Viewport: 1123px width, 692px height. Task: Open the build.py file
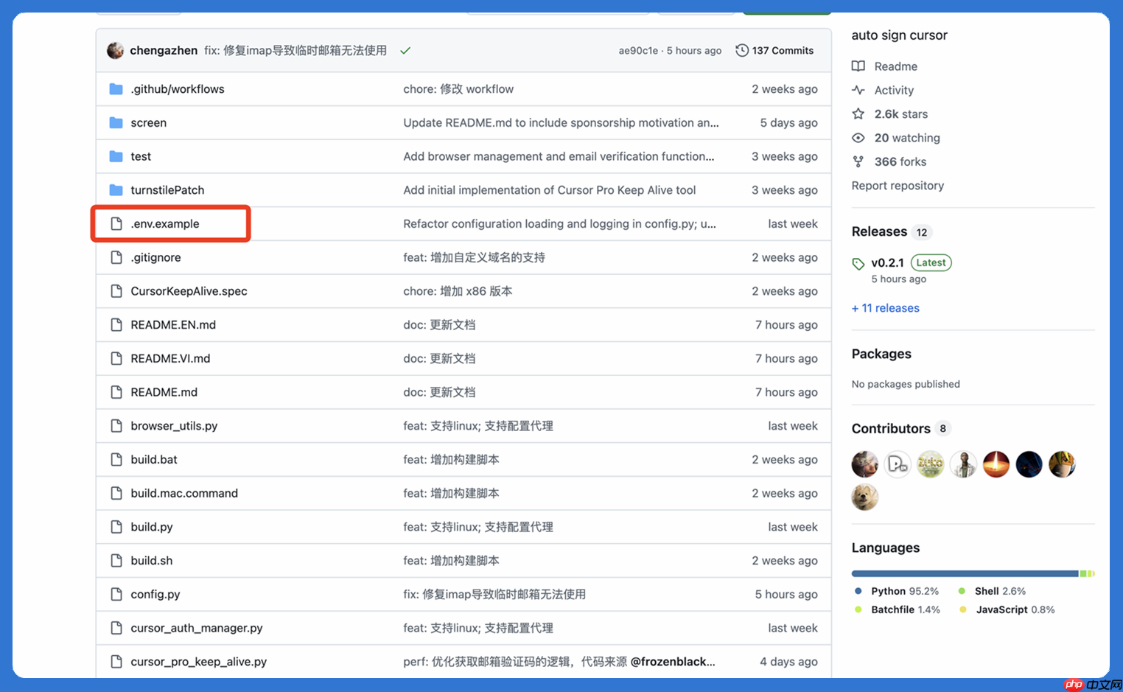[152, 527]
